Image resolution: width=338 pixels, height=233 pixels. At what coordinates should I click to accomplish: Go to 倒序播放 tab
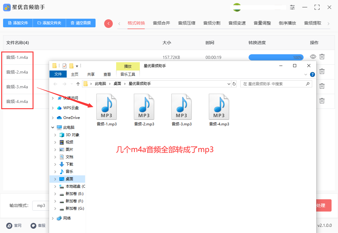(288, 23)
